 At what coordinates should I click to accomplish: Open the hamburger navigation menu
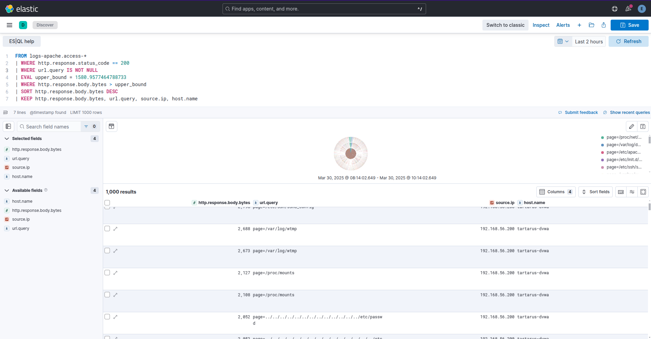click(9, 25)
